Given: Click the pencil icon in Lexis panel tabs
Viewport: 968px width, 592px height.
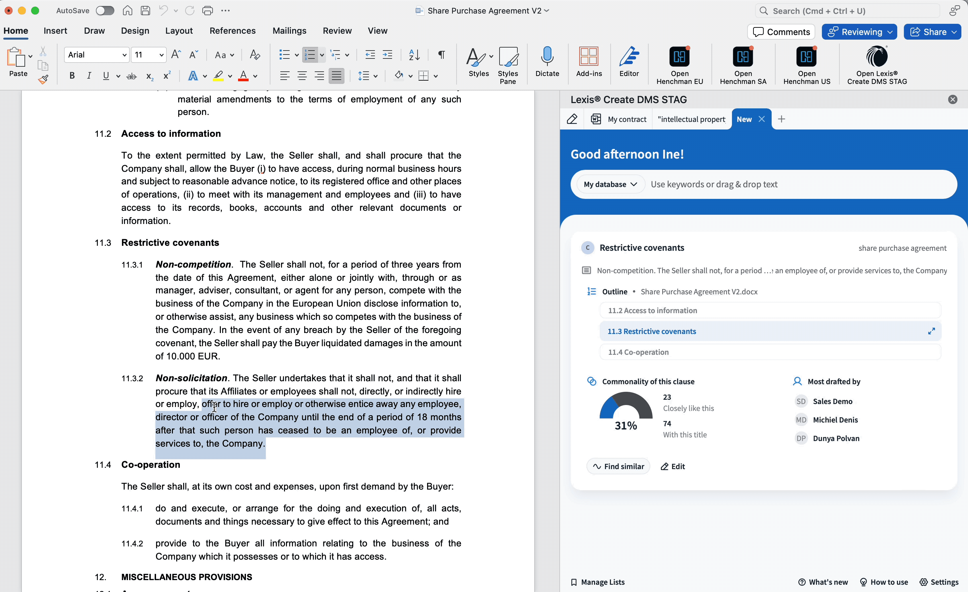Looking at the screenshot, I should 572,119.
